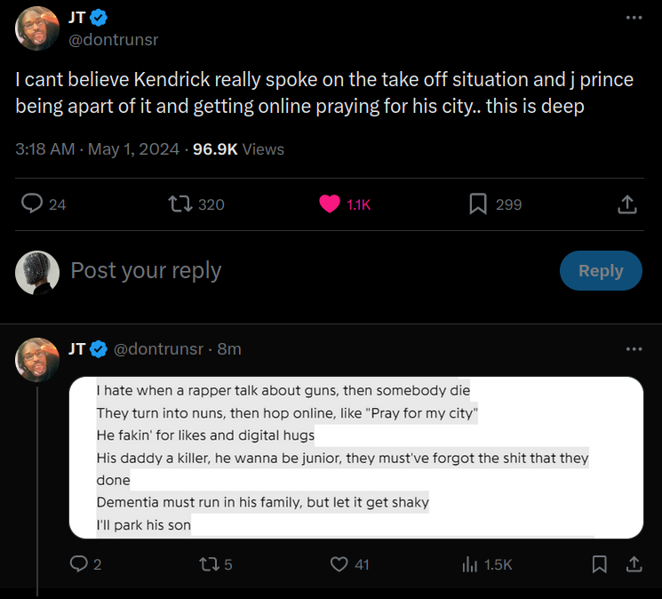Open the 8m timestamp on the reply

point(229,349)
